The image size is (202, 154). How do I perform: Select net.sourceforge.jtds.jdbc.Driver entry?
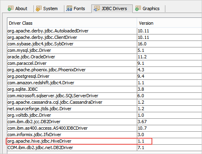coord(105,109)
